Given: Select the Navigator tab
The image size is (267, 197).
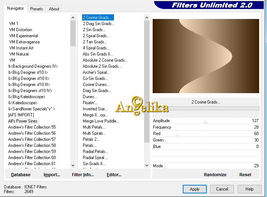Looking at the screenshot, I should 15,8.
